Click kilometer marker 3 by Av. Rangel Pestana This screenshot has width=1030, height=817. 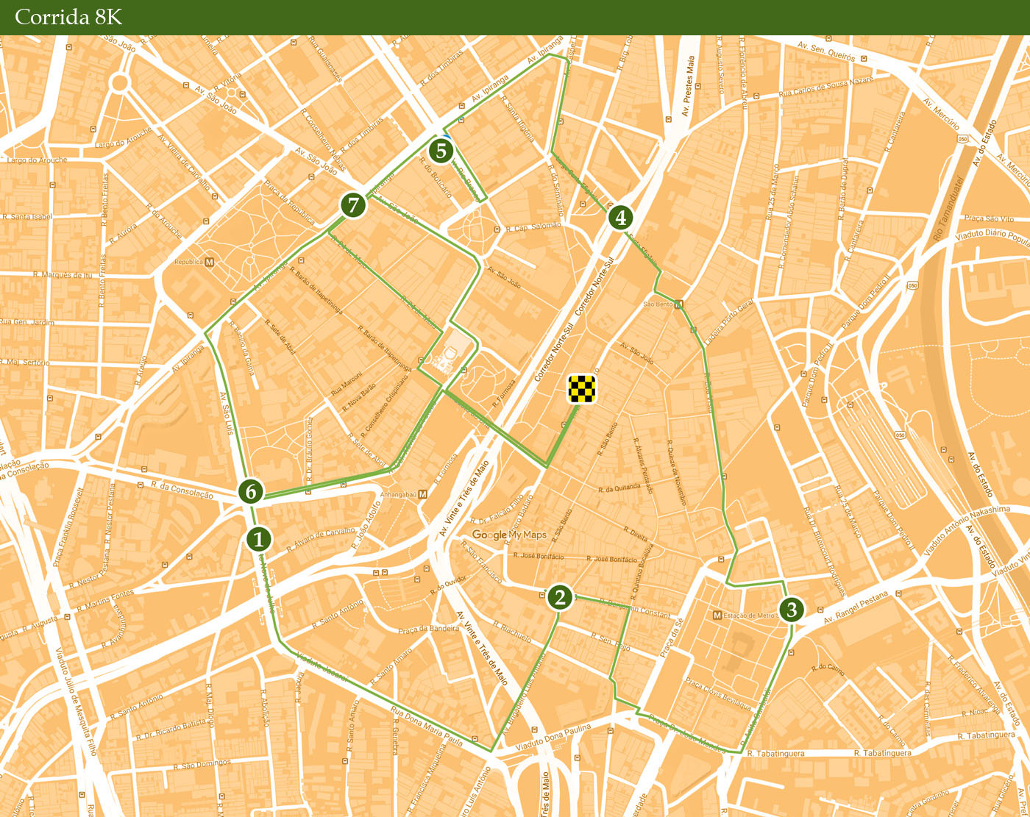(x=792, y=609)
